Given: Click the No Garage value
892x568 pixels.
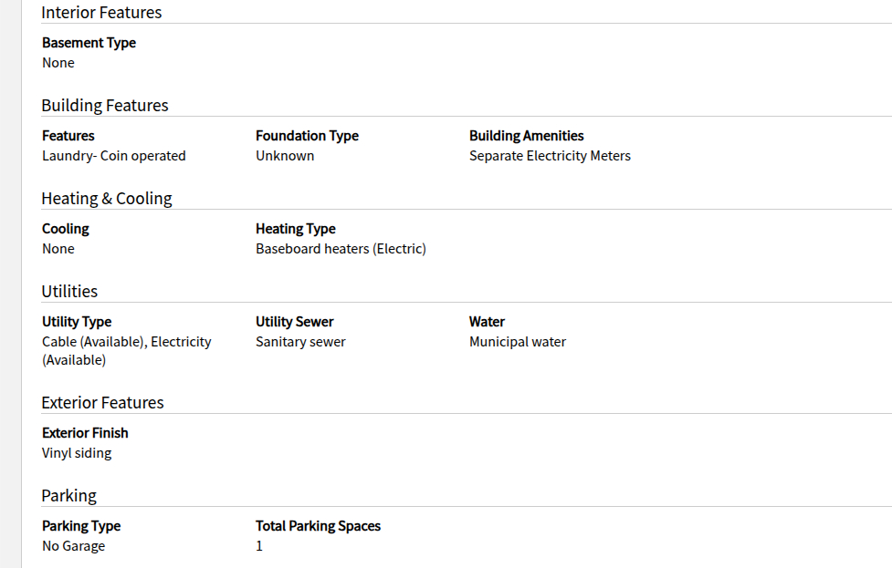Looking at the screenshot, I should 73,546.
